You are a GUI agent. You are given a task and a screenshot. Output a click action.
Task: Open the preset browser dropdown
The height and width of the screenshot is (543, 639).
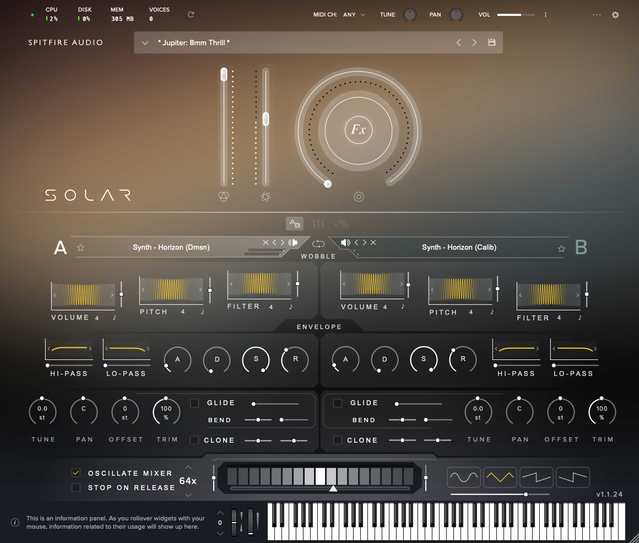pyautogui.click(x=145, y=42)
